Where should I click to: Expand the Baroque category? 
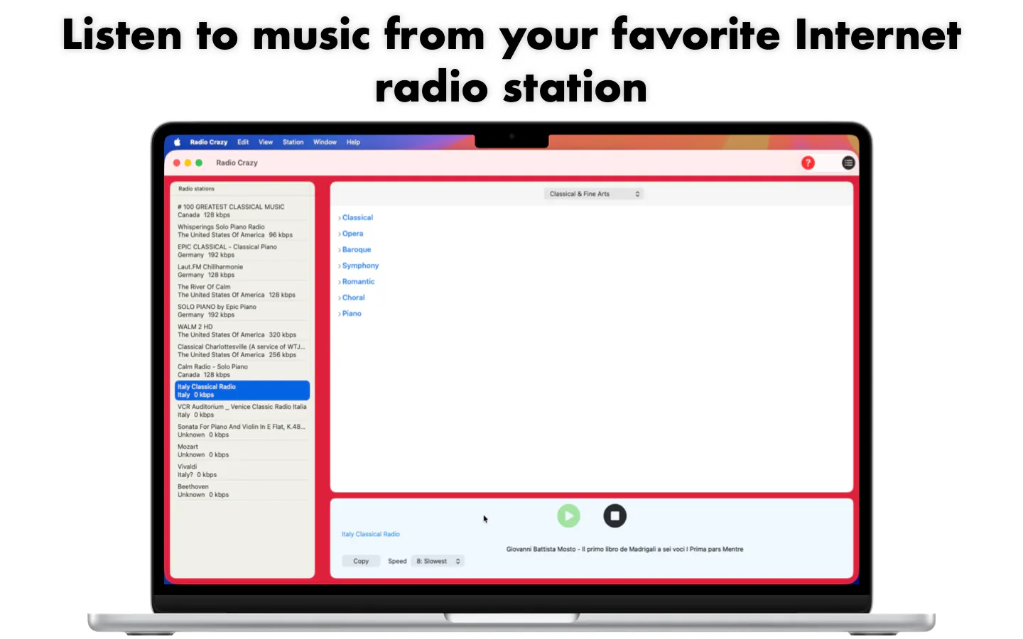pyautogui.click(x=354, y=250)
